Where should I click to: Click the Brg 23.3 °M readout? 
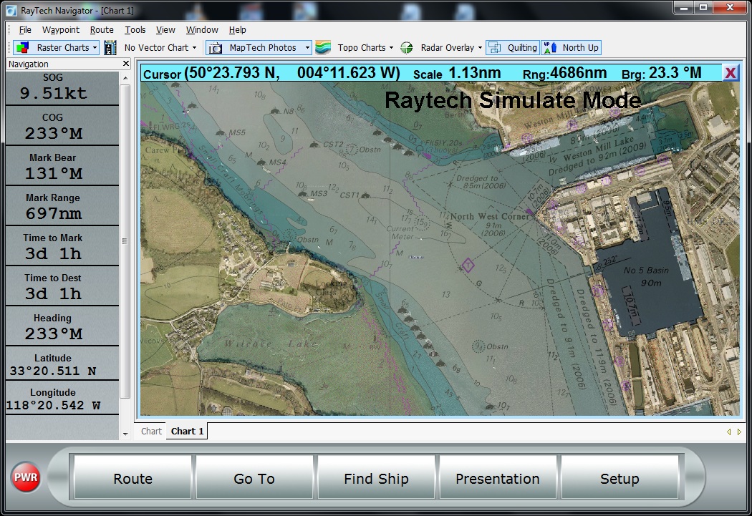(661, 73)
